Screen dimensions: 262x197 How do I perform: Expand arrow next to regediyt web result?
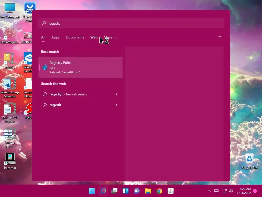point(116,94)
